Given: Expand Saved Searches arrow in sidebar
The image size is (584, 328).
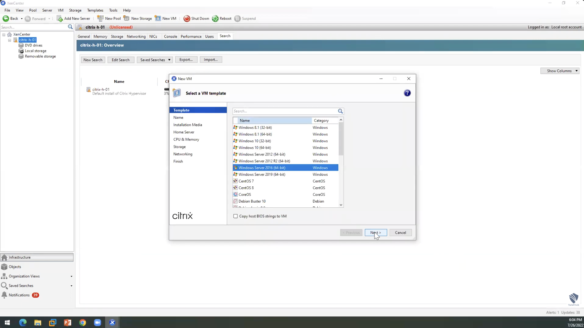Looking at the screenshot, I should pyautogui.click(x=71, y=286).
